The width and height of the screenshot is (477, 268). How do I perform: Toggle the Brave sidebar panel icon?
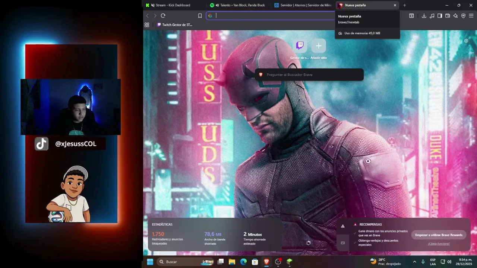pos(440,16)
